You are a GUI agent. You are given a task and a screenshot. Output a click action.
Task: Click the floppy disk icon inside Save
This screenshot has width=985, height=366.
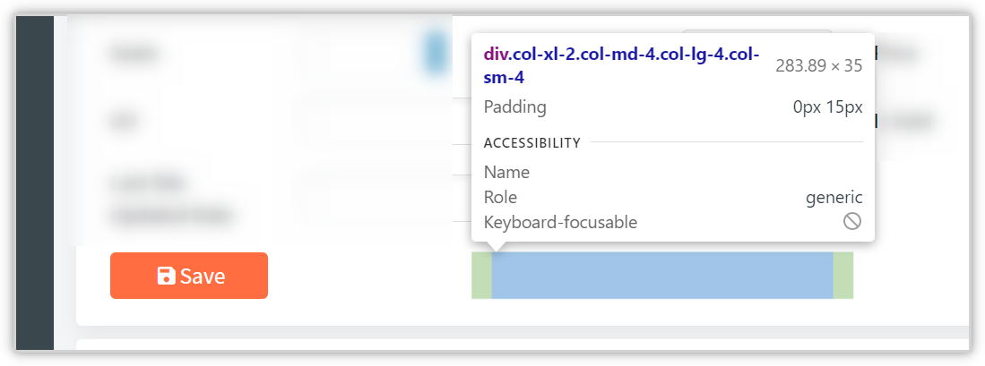(x=167, y=277)
